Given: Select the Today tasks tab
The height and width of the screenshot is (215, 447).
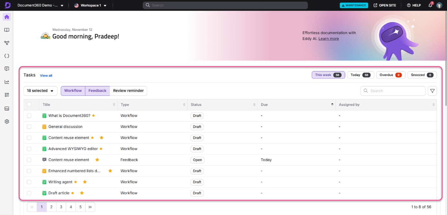Looking at the screenshot, I should 360,75.
